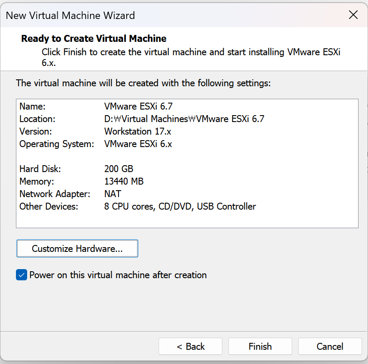Click the Ready to Create Virtual Machine heading
This screenshot has width=368, height=364.
tap(94, 38)
